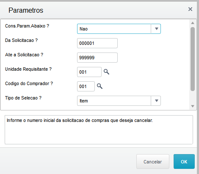Click the 'Codigo do Comprador ?' label
The image size is (199, 174).
pyautogui.click(x=29, y=83)
